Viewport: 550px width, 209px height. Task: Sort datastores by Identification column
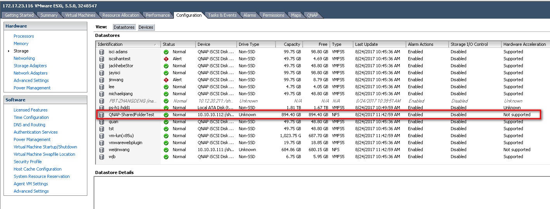128,44
